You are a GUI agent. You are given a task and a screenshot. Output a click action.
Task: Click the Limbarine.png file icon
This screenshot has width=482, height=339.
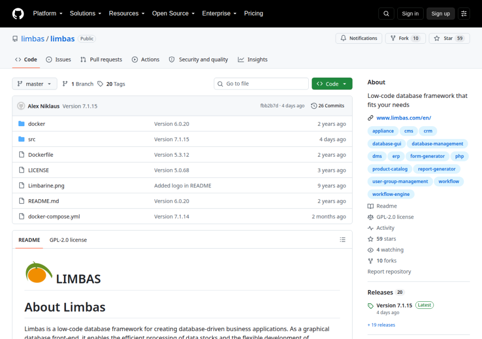[22, 185]
